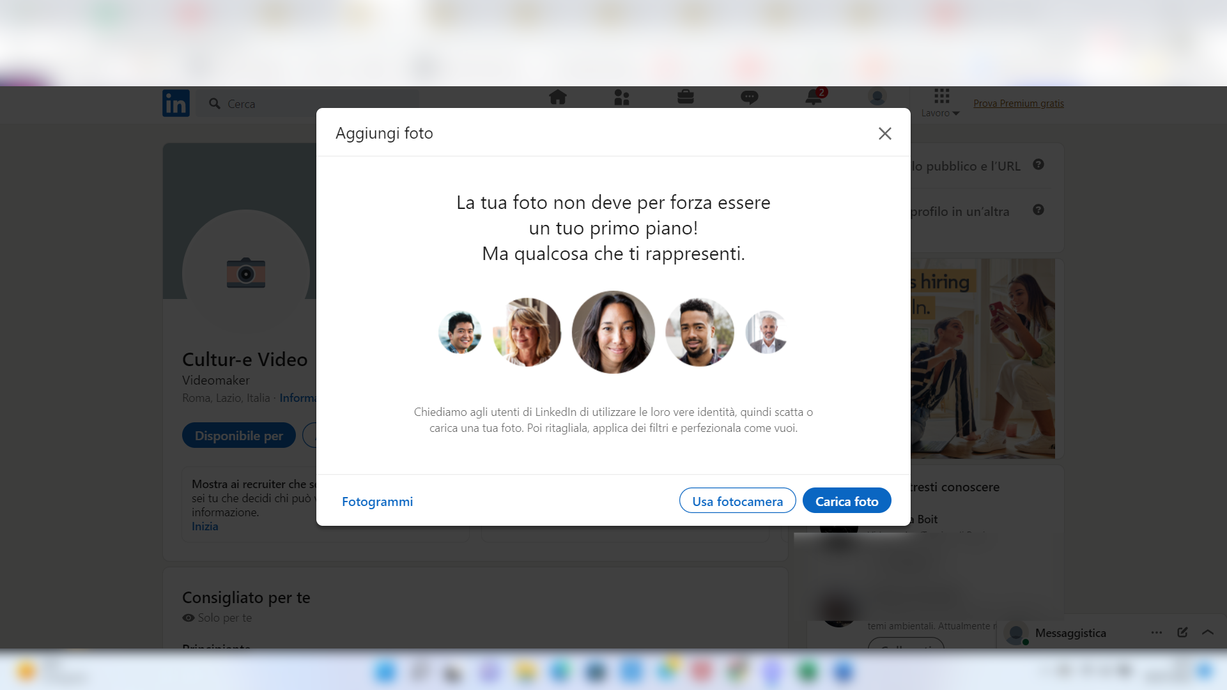Expand the Lavoro dropdown arrow

956,113
